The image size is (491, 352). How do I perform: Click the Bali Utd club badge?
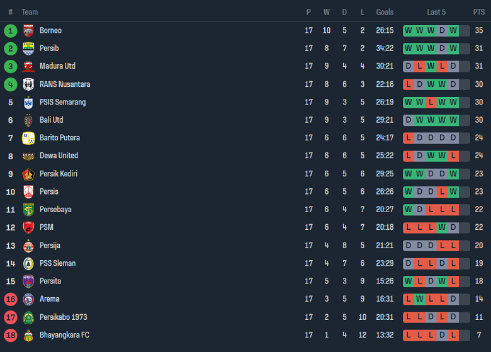[x=28, y=120]
